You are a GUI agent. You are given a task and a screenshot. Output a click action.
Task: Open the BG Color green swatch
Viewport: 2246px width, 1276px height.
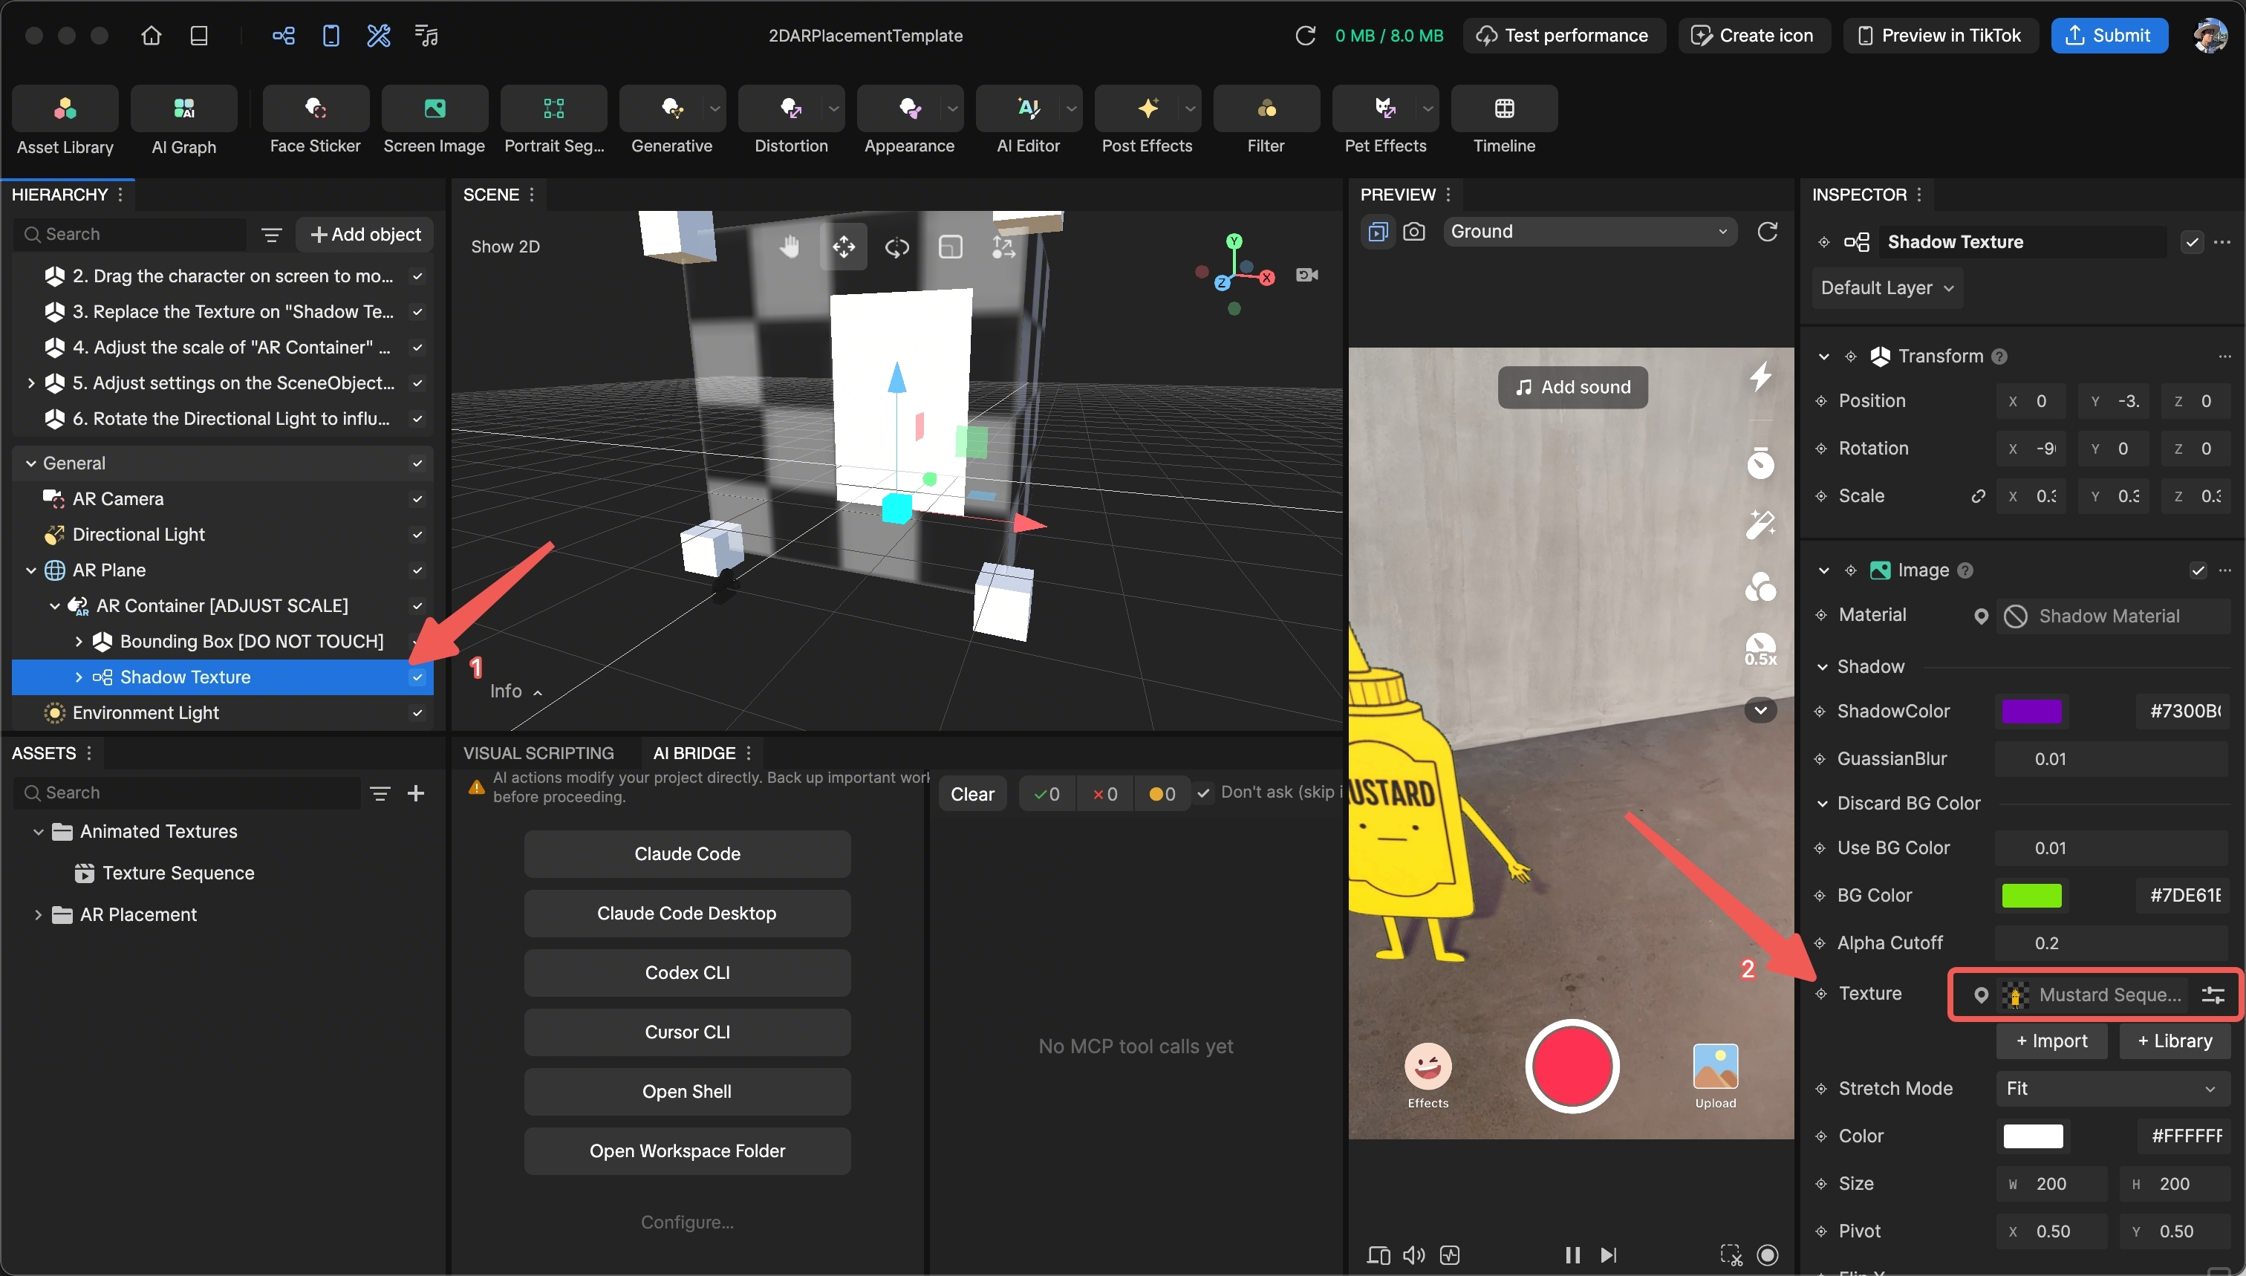pyautogui.click(x=2031, y=895)
